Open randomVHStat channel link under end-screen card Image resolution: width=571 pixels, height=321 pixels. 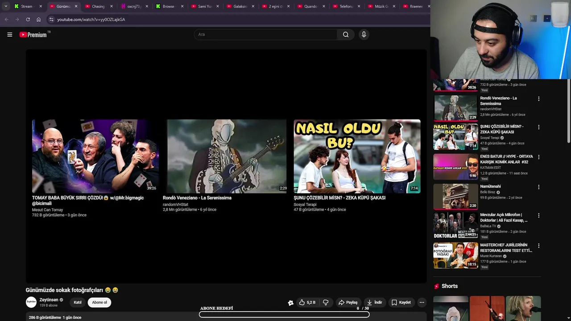[175, 205]
